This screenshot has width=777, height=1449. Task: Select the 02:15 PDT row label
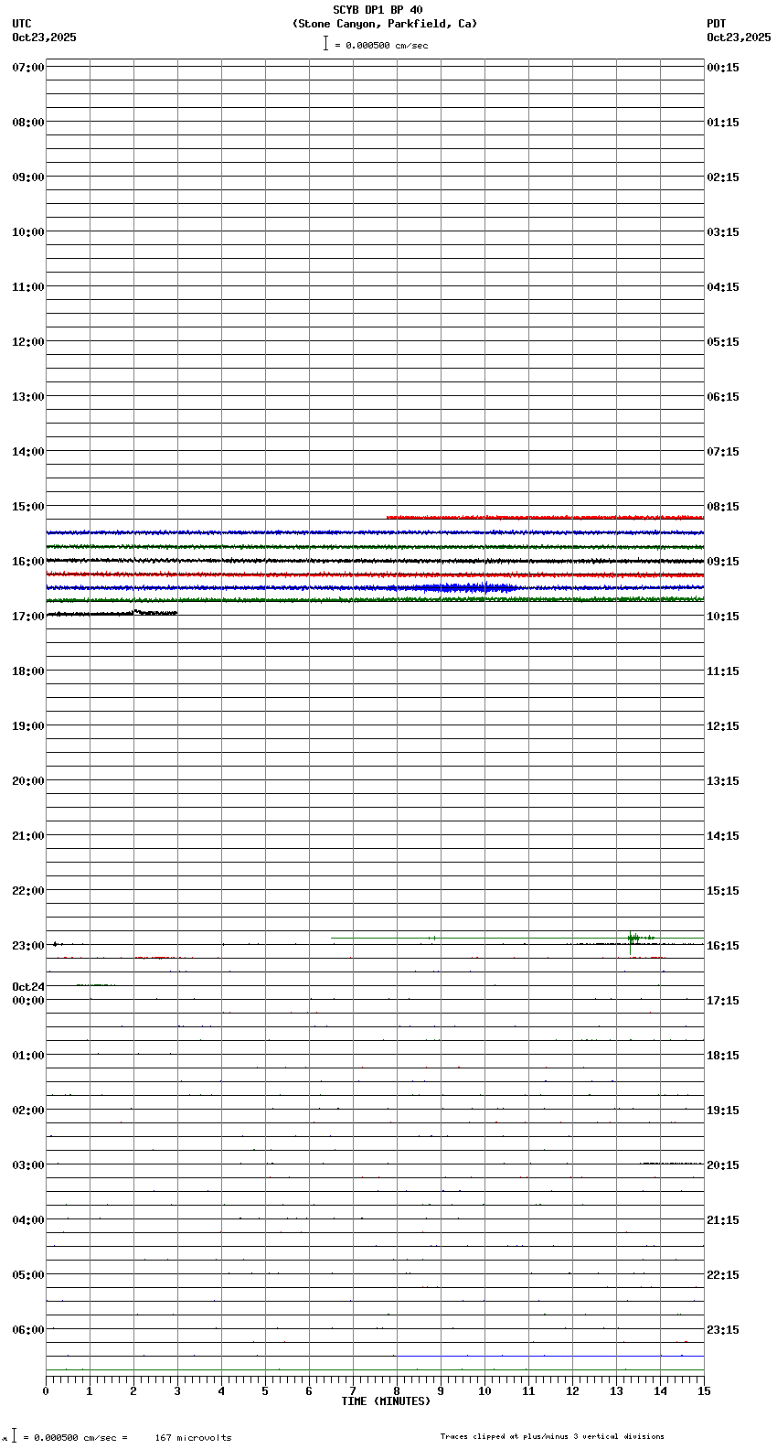coord(723,177)
